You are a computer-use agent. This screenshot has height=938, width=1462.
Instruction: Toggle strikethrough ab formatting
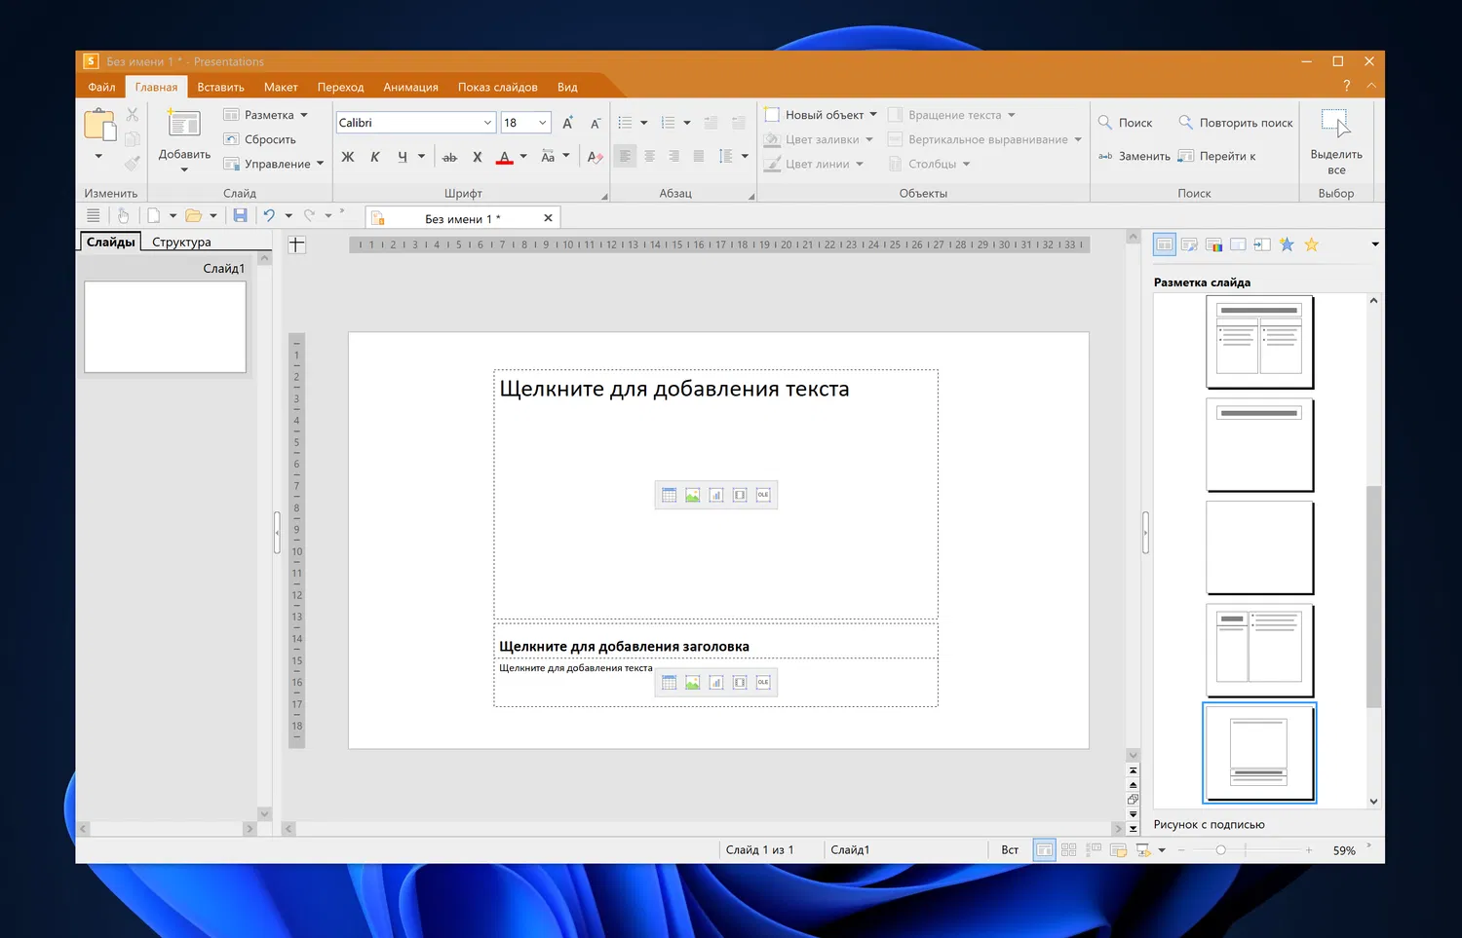(x=449, y=157)
